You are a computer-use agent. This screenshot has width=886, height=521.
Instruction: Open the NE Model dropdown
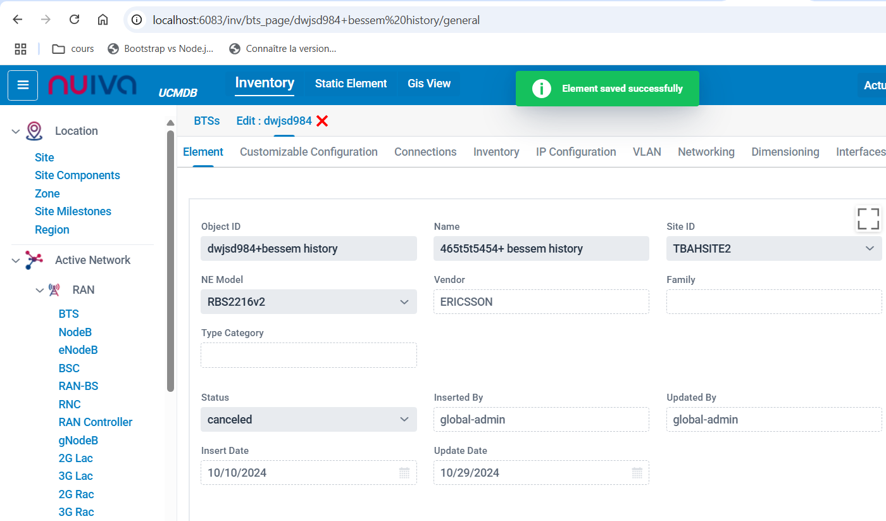pos(308,302)
